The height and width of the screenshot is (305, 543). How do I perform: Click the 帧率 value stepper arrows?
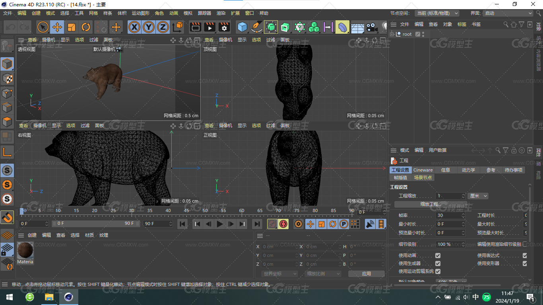coord(463,215)
